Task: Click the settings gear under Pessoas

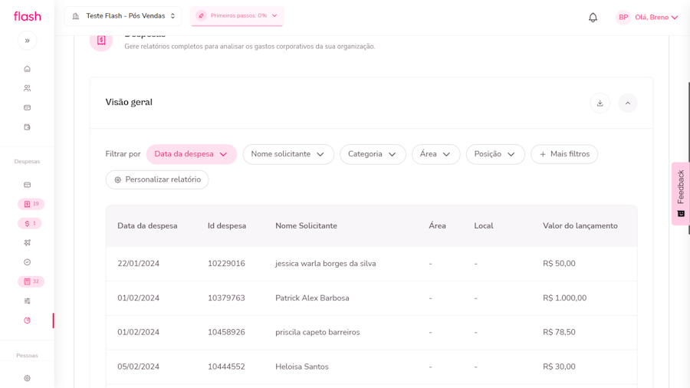Action: pos(27,378)
